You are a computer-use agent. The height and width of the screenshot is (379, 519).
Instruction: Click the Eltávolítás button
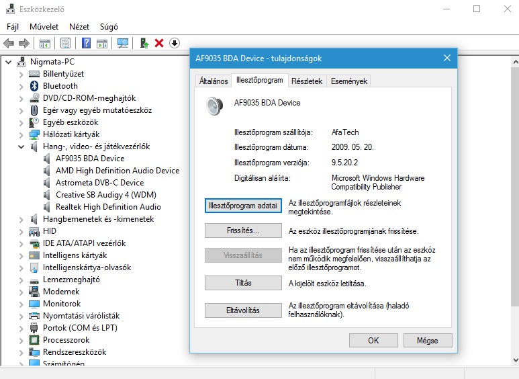coord(243,310)
